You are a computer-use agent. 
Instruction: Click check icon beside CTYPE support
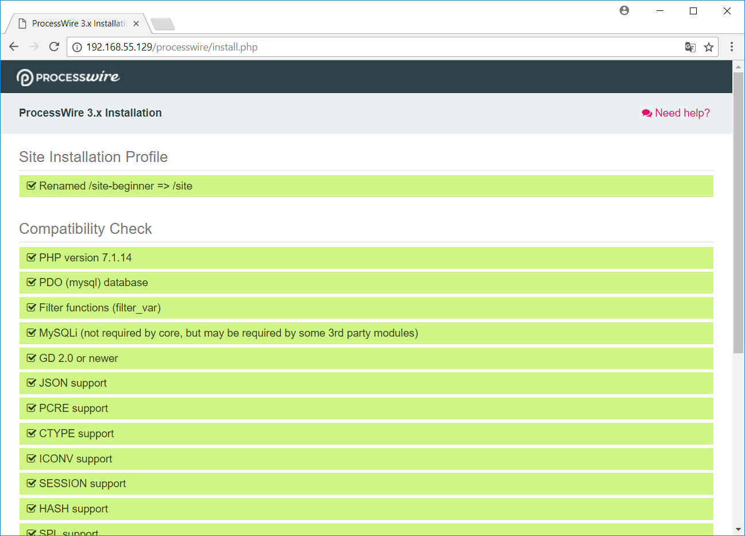point(32,433)
